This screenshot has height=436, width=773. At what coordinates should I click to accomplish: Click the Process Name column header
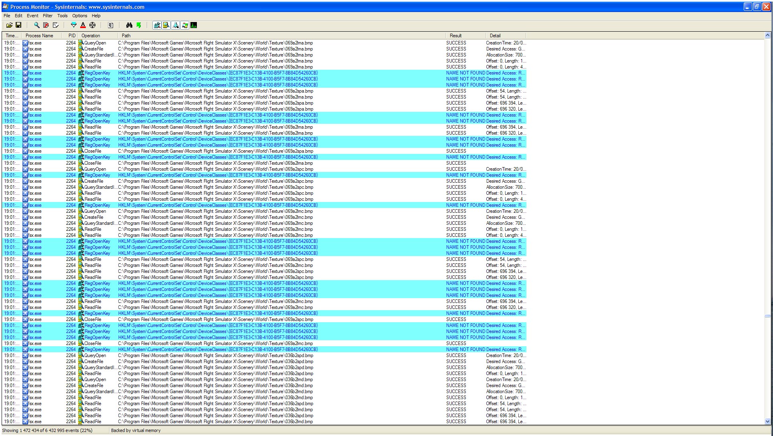(x=42, y=36)
